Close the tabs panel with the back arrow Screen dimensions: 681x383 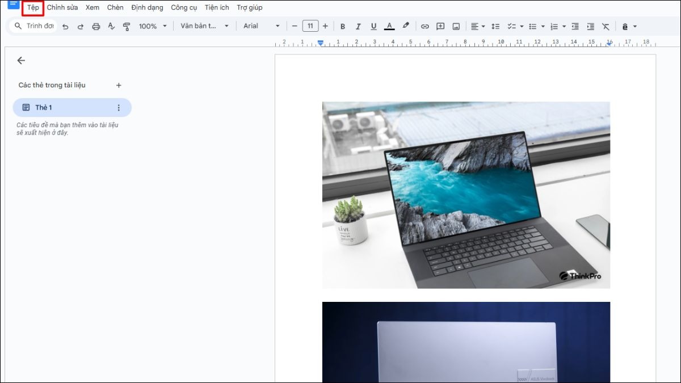(x=22, y=61)
